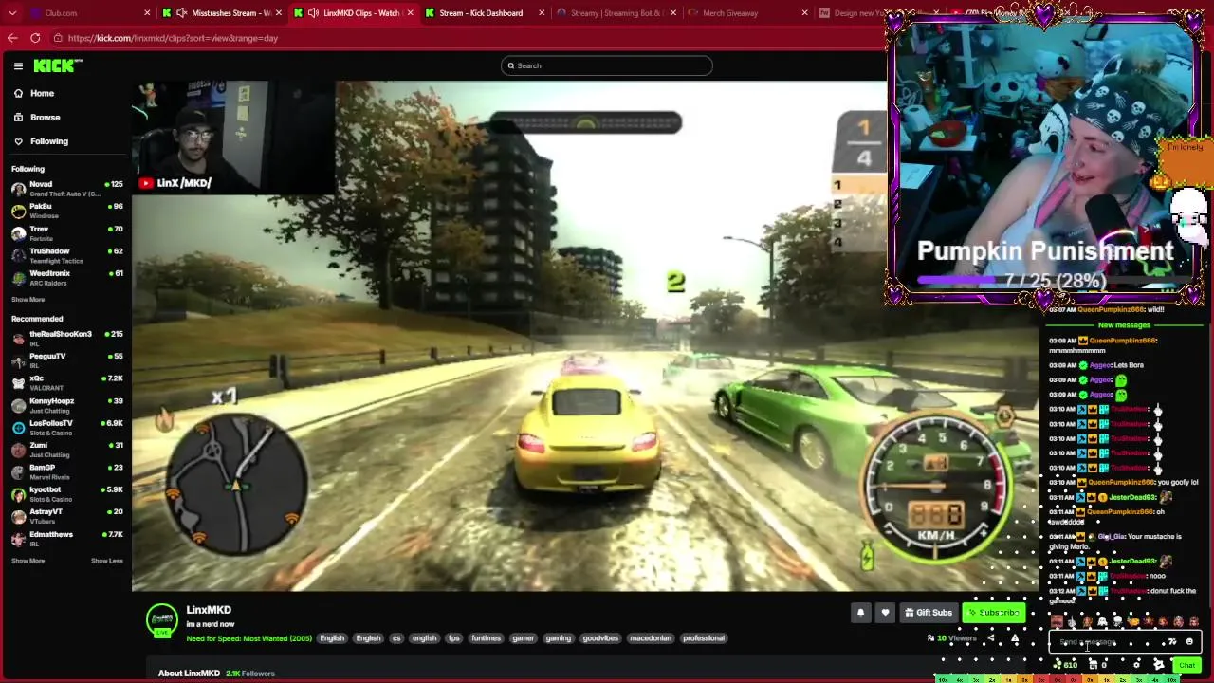The width and height of the screenshot is (1214, 683).
Task: Open KennyHoopz recommended channel
Action: (x=66, y=405)
